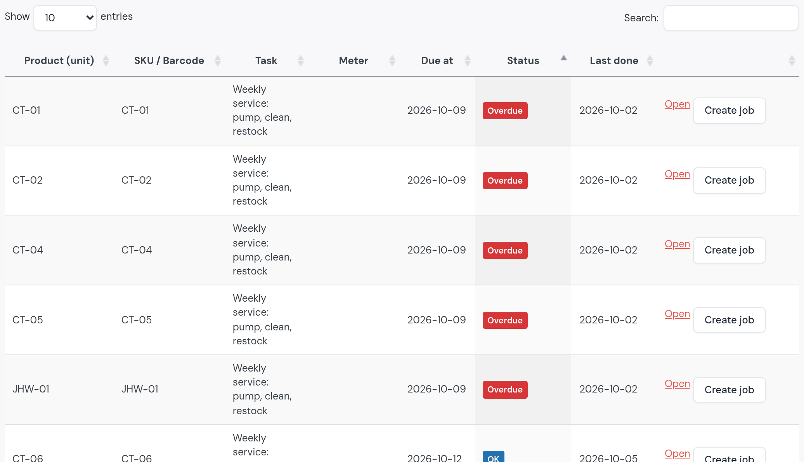The height and width of the screenshot is (462, 804).
Task: Click the sort arrows of the last unnamed column
Action: click(x=792, y=61)
